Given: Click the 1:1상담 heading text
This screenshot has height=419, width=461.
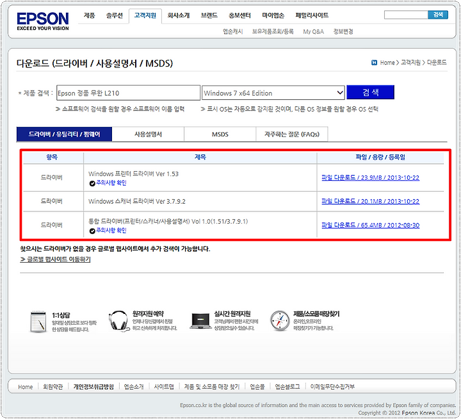Looking at the screenshot, I should pos(61,315).
